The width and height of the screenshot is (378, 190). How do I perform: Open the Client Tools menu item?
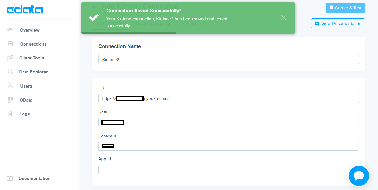point(32,58)
